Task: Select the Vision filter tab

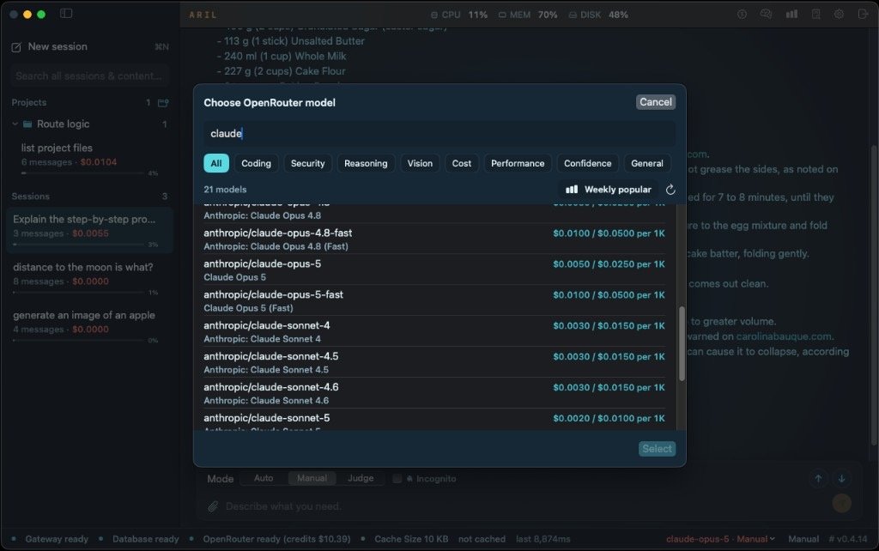Action: point(420,163)
